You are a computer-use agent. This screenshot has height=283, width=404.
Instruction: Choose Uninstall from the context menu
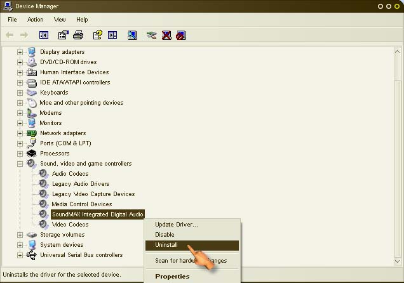coord(166,245)
